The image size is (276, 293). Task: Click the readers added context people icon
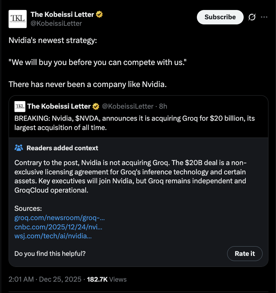tap(19, 148)
